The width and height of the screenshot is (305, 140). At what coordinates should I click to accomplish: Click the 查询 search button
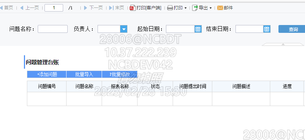(292, 29)
